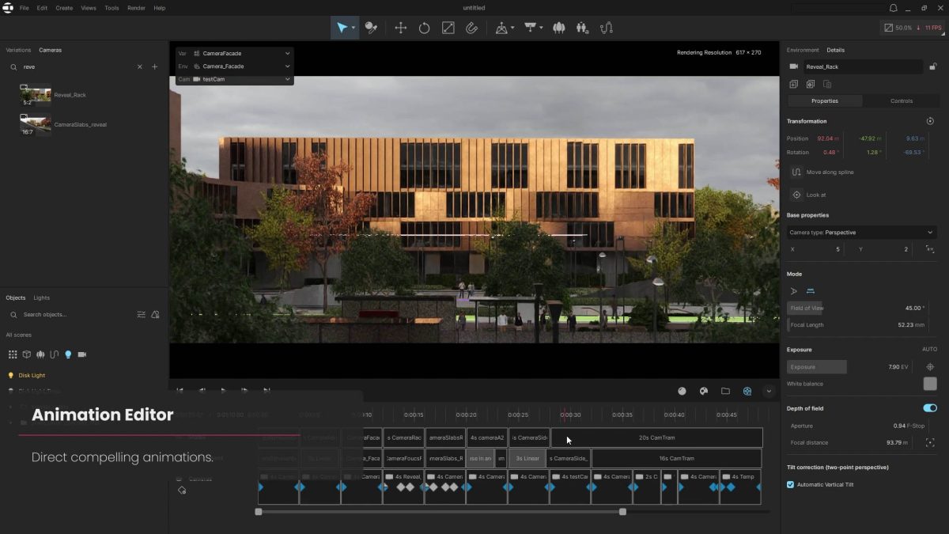The width and height of the screenshot is (949, 534).
Task: Expand the viewport options chevron near the render icon
Action: tap(768, 391)
